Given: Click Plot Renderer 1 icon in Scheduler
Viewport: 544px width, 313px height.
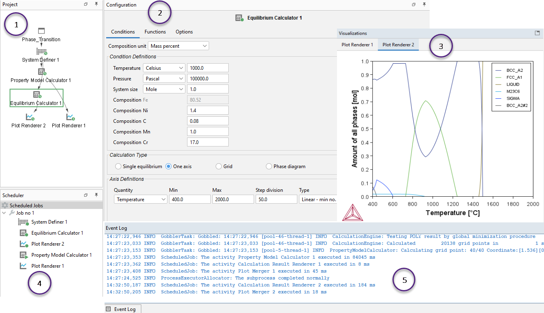Looking at the screenshot, I should pyautogui.click(x=23, y=266).
